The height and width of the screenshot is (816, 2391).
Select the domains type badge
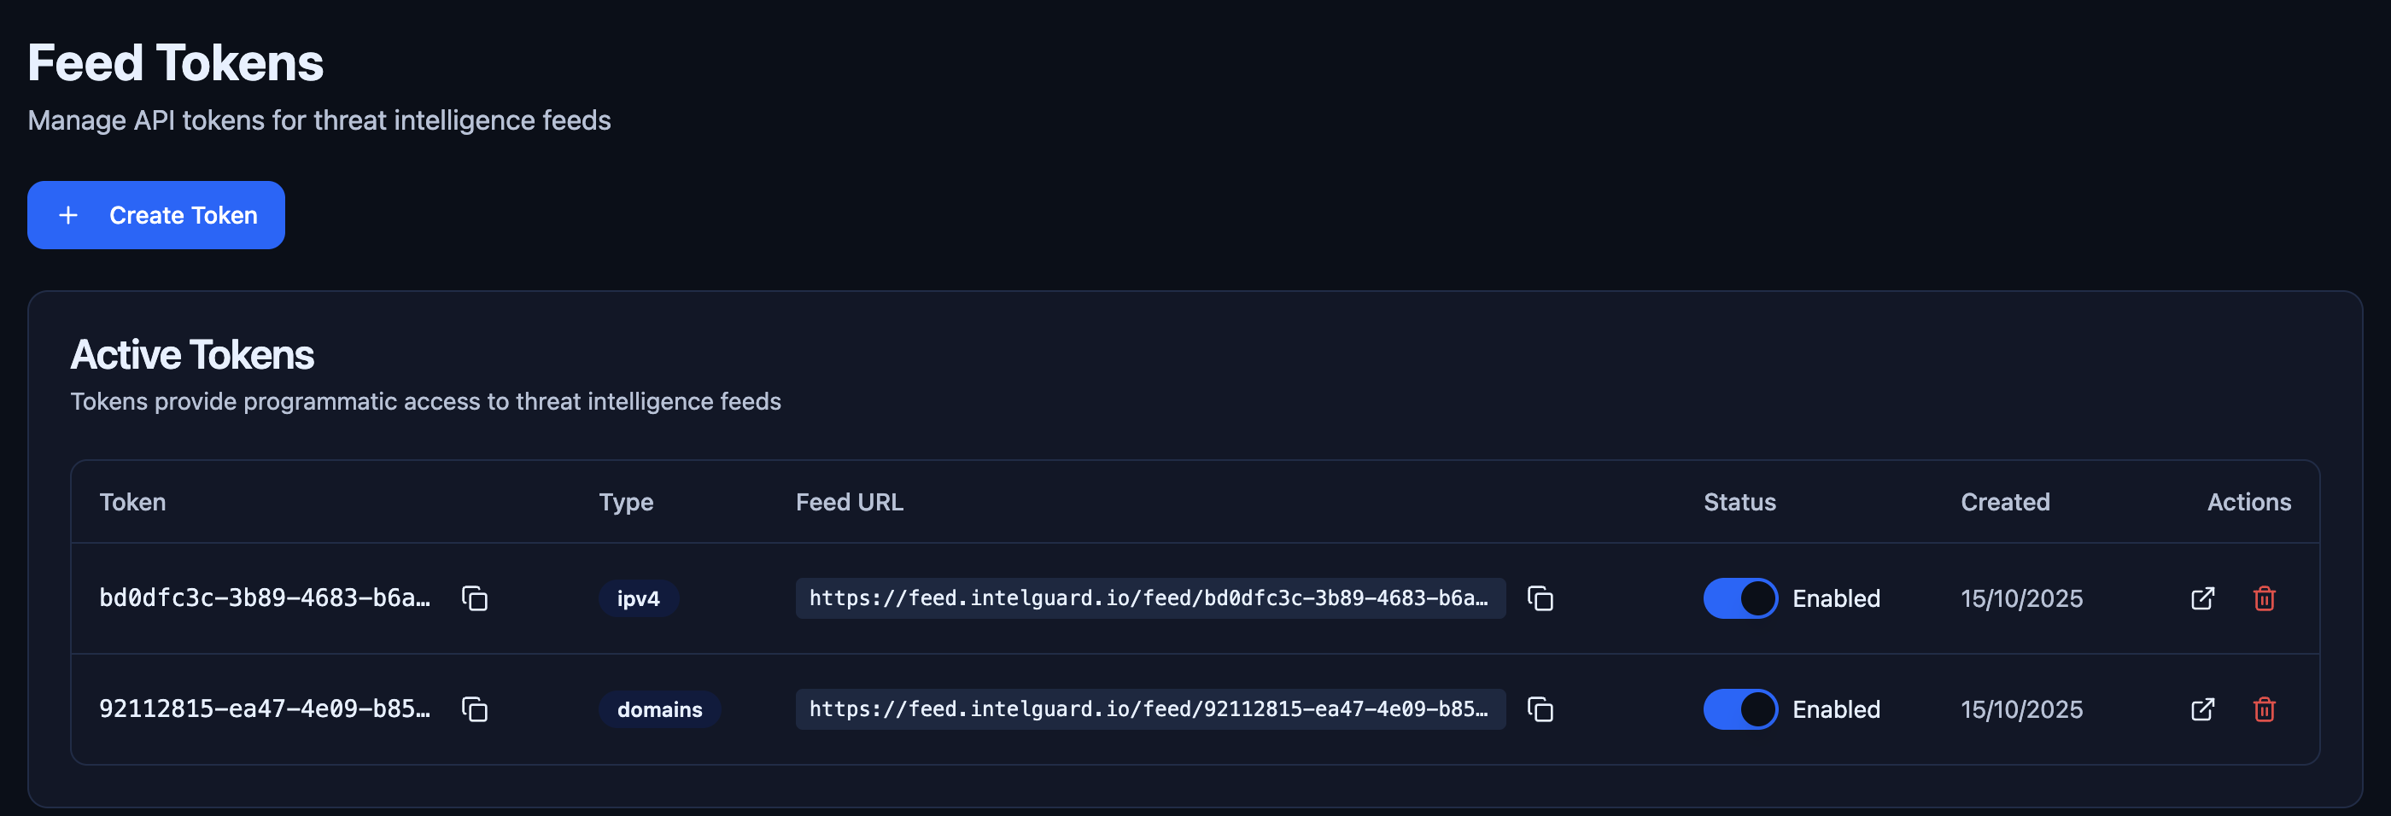[660, 709]
